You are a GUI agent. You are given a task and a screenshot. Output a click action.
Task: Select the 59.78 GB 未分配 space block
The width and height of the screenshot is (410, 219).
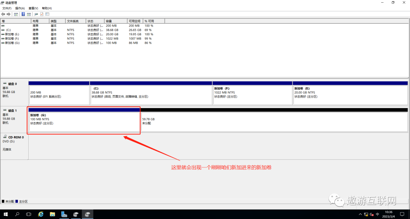coord(274,120)
